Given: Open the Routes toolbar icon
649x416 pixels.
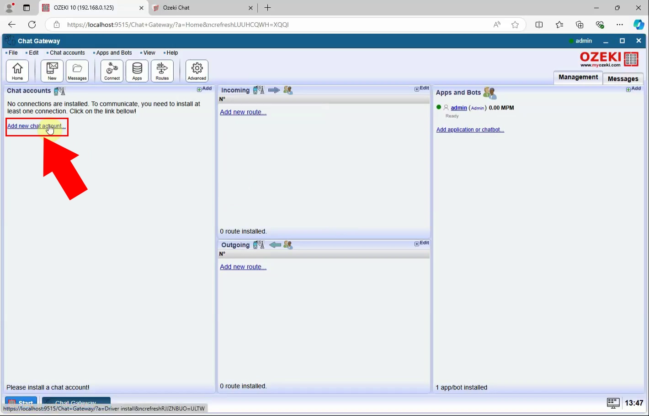Looking at the screenshot, I should [162, 71].
